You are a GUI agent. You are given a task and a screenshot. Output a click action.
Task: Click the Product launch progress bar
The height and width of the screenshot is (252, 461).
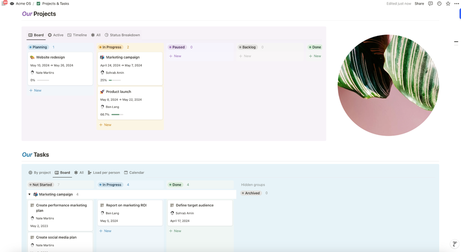click(117, 115)
